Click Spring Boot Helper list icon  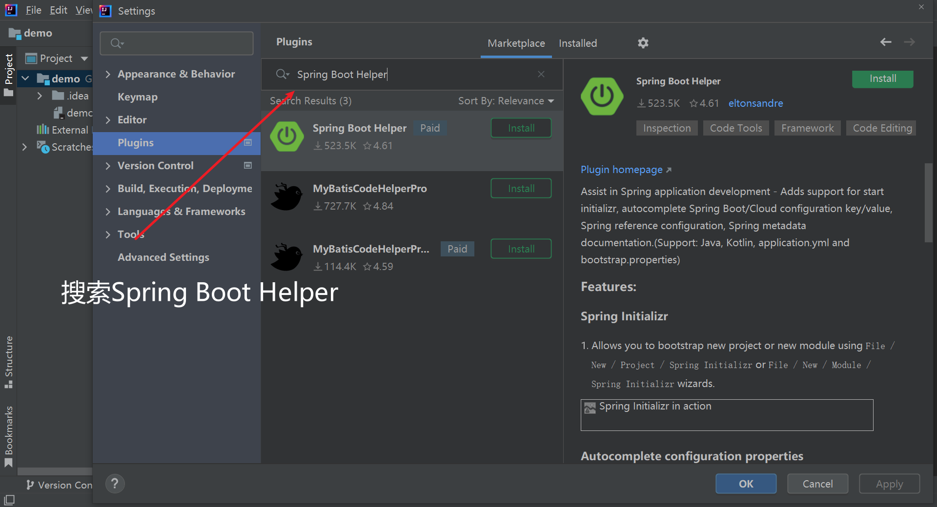pos(287,136)
